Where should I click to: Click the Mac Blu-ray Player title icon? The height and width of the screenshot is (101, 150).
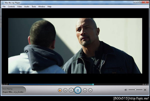click(3, 3)
